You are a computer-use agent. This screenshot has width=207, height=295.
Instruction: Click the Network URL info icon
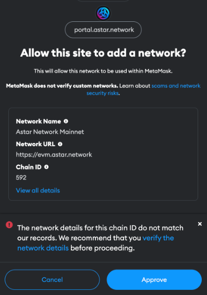click(60, 144)
